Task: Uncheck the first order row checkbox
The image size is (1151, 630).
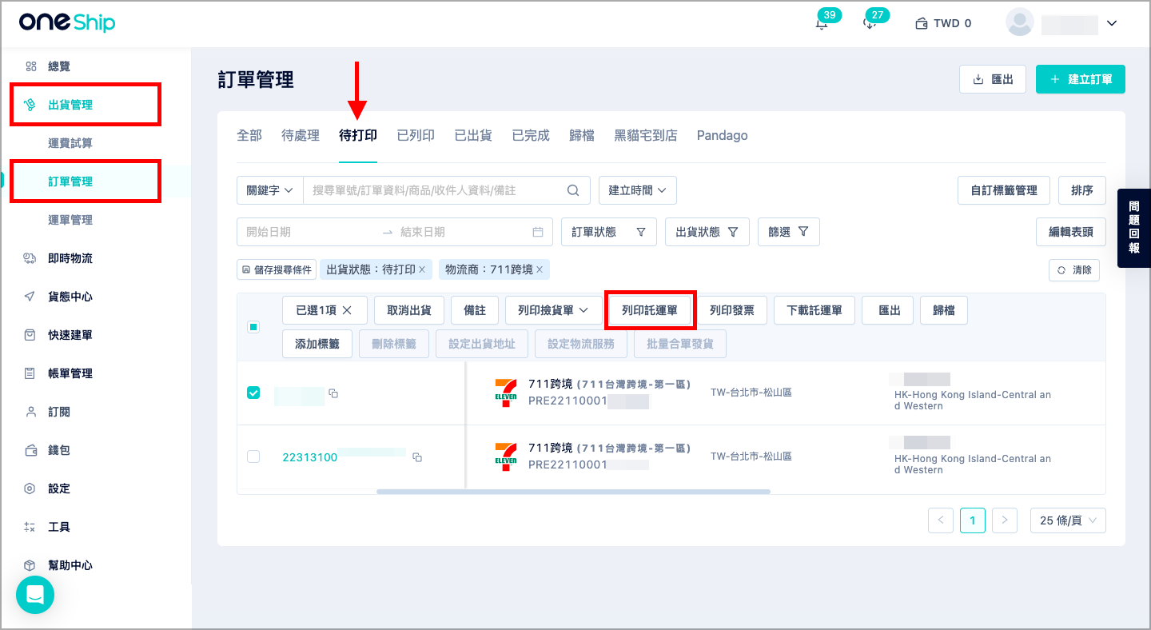Action: pyautogui.click(x=253, y=393)
